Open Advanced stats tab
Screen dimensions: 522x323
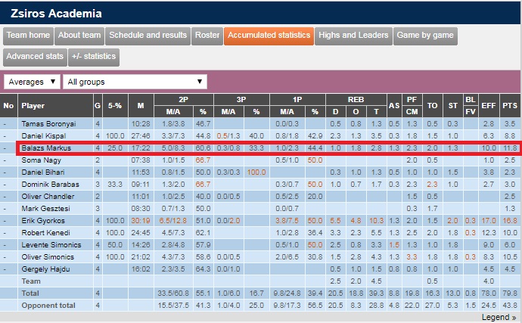click(33, 57)
